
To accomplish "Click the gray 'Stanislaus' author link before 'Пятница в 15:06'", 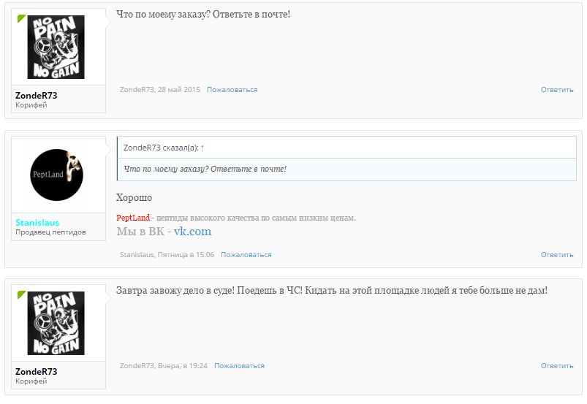I will click(x=137, y=255).
